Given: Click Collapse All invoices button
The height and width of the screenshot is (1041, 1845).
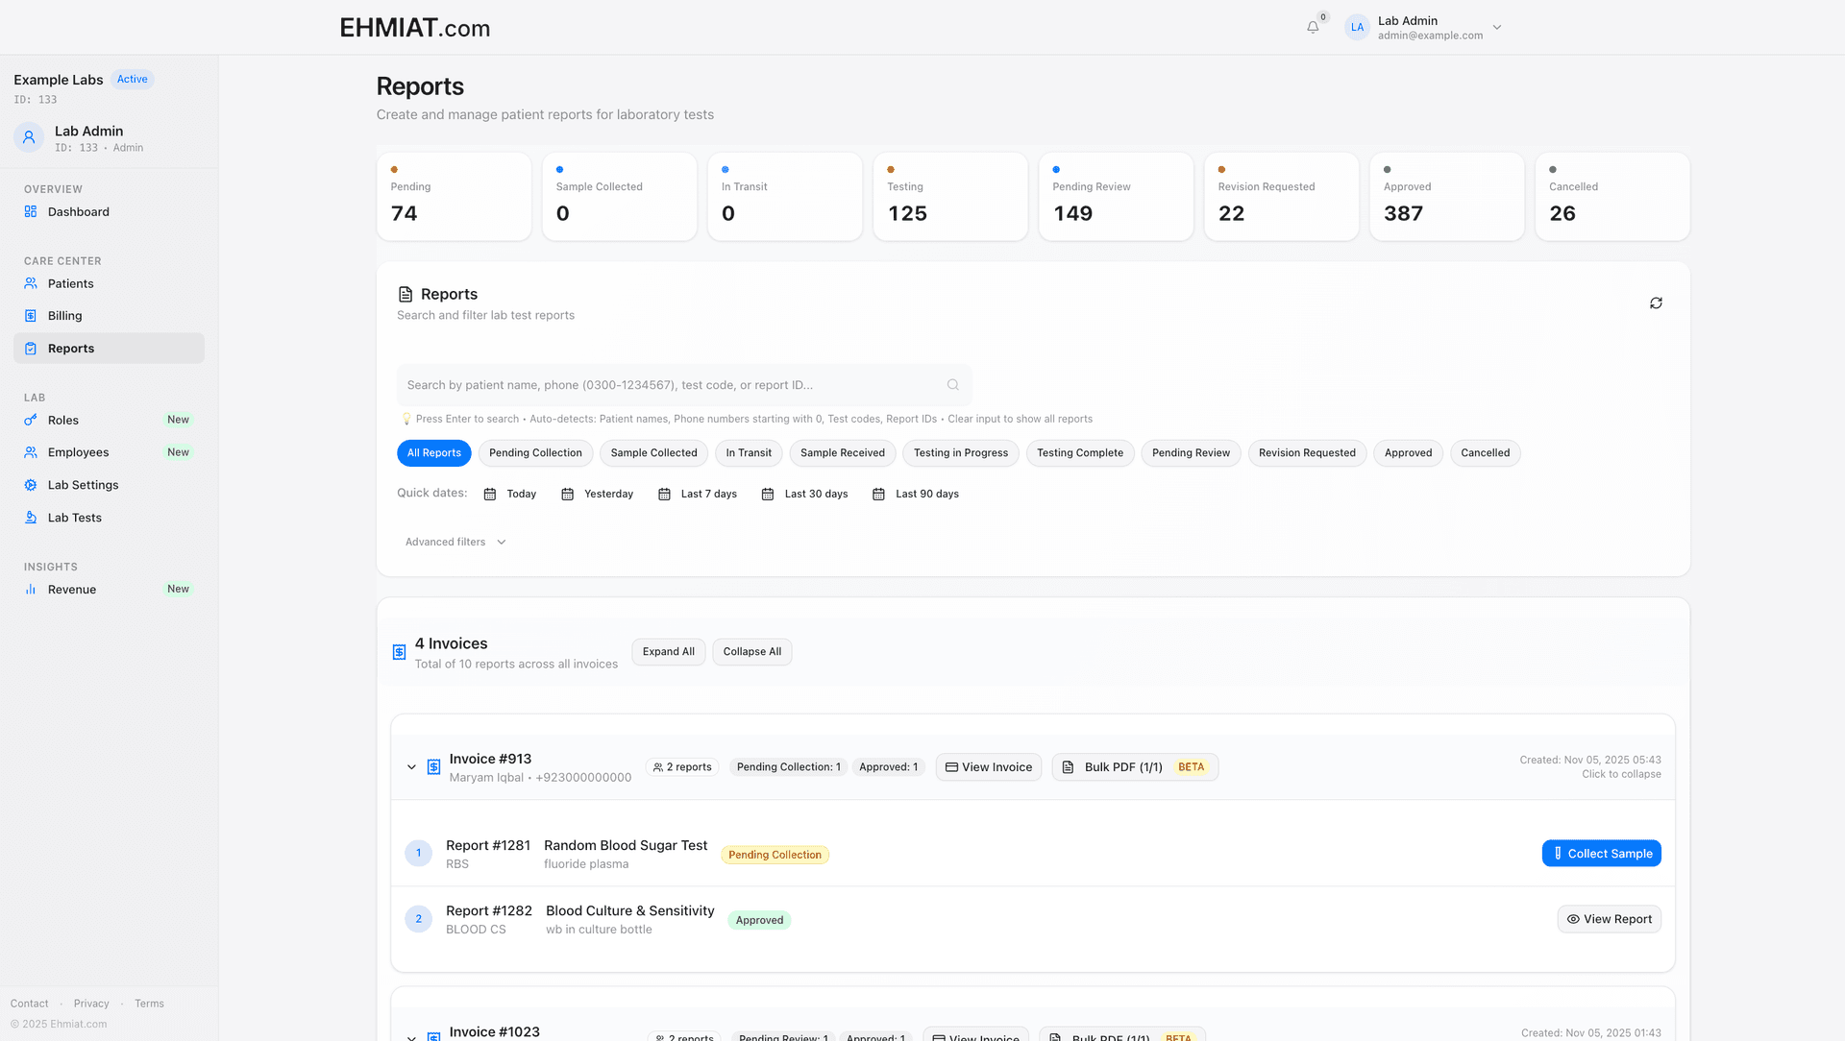Looking at the screenshot, I should (752, 652).
